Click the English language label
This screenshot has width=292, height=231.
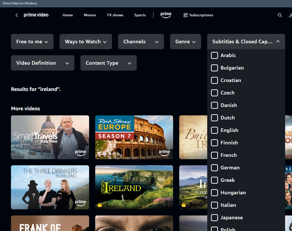pyautogui.click(x=229, y=130)
